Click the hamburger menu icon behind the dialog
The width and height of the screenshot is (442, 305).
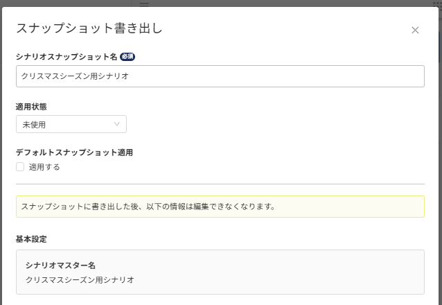coord(144,3)
